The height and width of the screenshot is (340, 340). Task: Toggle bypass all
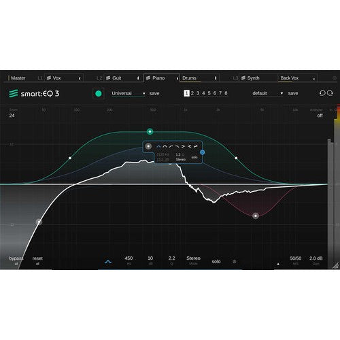coord(16,260)
